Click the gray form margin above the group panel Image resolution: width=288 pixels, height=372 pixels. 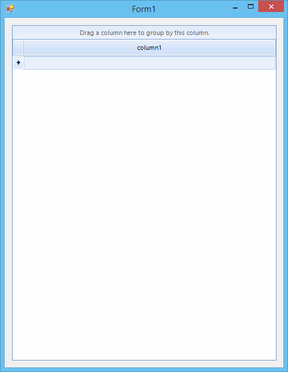[x=144, y=22]
